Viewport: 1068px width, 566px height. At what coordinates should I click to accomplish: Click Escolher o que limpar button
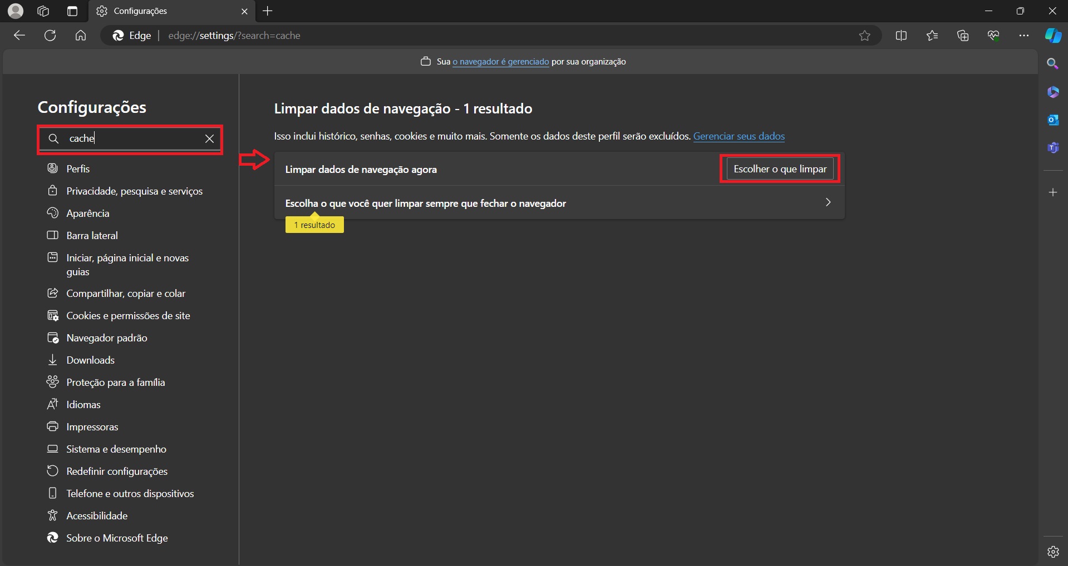tap(780, 169)
